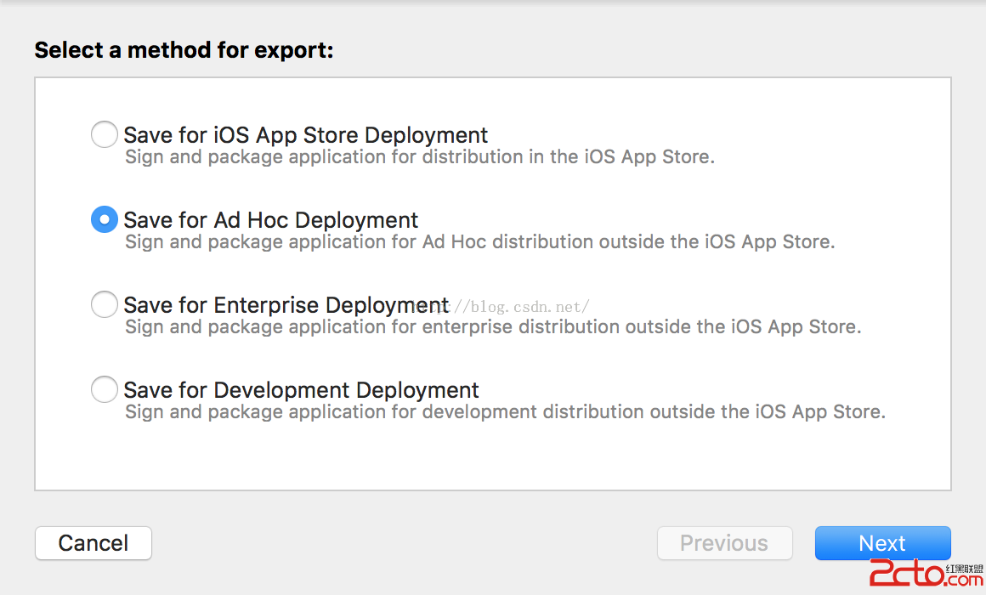
Task: Pick the Development Deployment radio button
Action: coord(105,389)
